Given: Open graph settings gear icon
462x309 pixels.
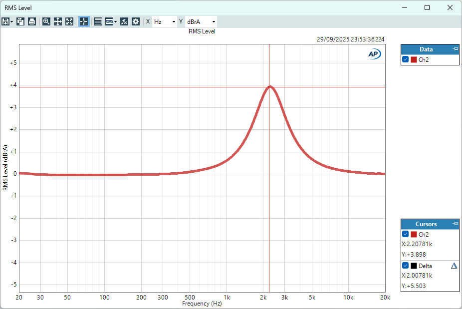Looking at the screenshot, I should click(136, 21).
